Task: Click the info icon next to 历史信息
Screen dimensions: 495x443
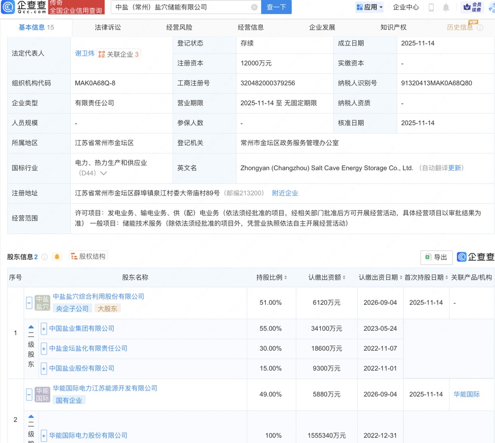Action: click(x=480, y=28)
